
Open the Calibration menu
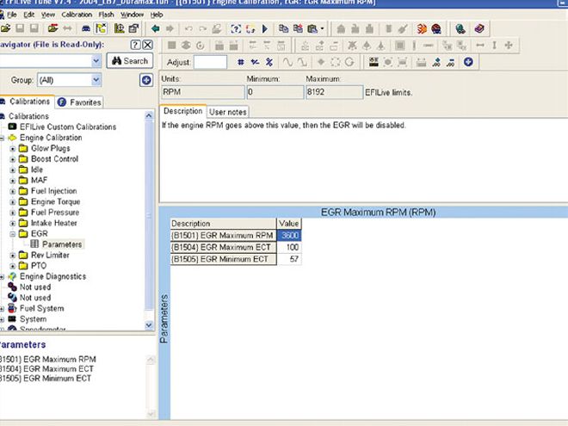click(x=77, y=15)
